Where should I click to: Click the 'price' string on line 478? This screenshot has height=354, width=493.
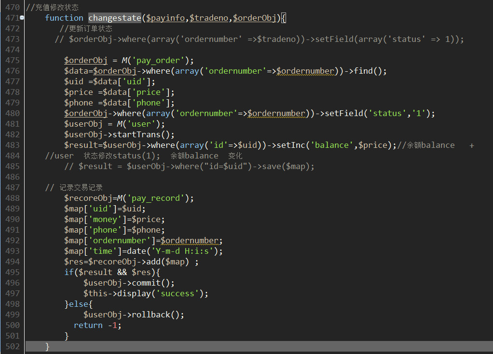tap(149, 92)
